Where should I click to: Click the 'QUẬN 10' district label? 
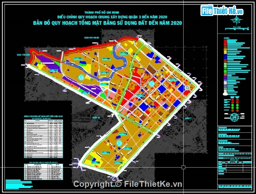[x=95, y=118]
